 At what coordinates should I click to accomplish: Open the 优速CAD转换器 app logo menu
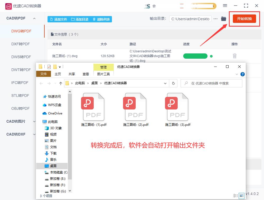[x=8, y=6]
